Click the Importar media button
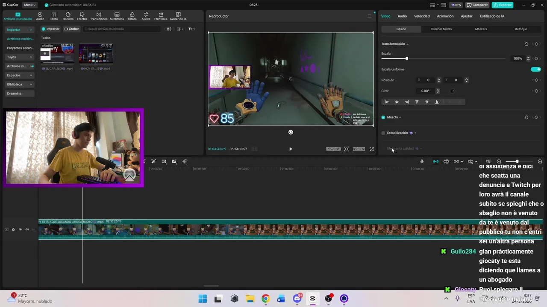 click(50, 29)
